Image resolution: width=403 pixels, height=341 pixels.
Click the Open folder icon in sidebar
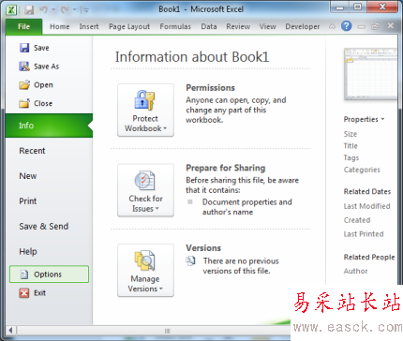point(24,85)
